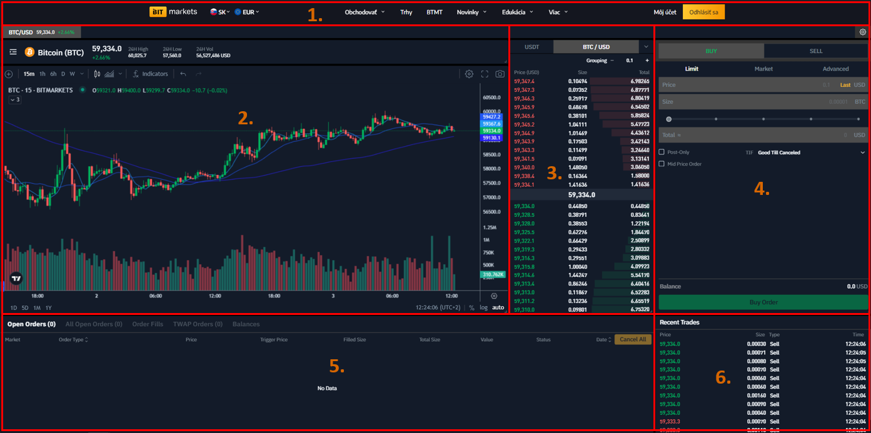Open the chart Indicators menu
The width and height of the screenshot is (871, 433).
150,74
